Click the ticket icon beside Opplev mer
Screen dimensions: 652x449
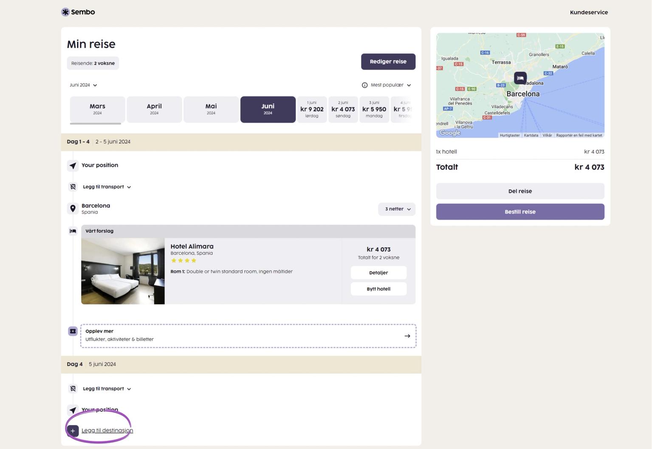[73, 331]
